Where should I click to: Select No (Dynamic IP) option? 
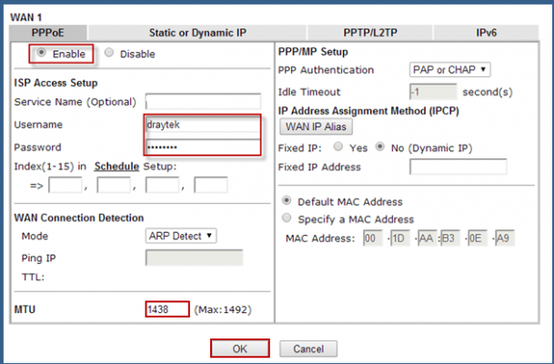pyautogui.click(x=373, y=146)
